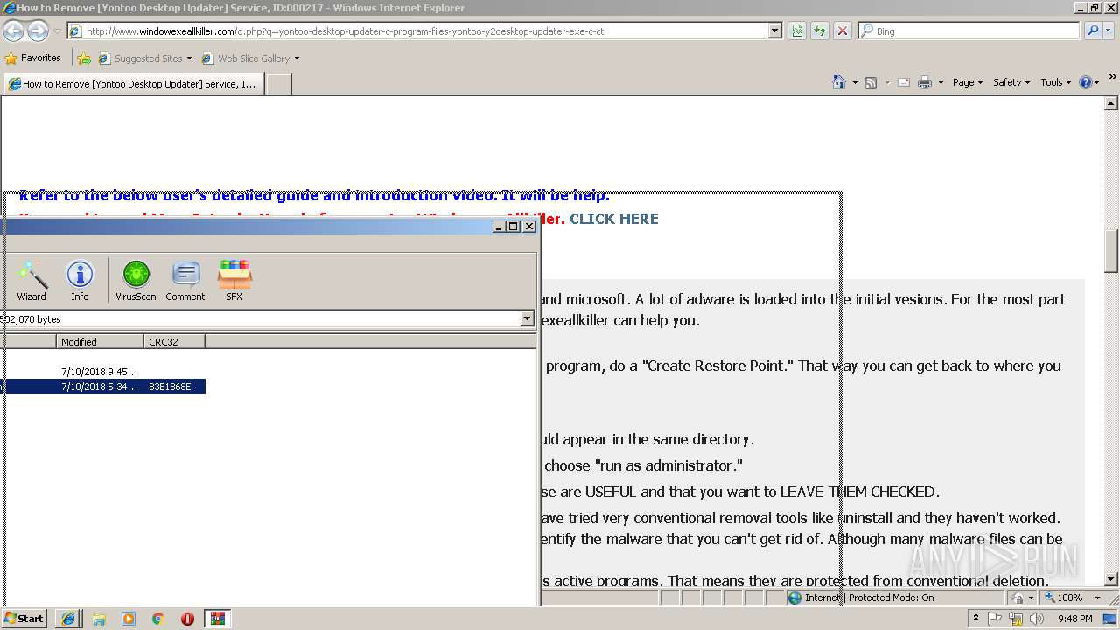This screenshot has width=1120, height=630.
Task: Open Web Slice Gallery
Action: tap(250, 59)
